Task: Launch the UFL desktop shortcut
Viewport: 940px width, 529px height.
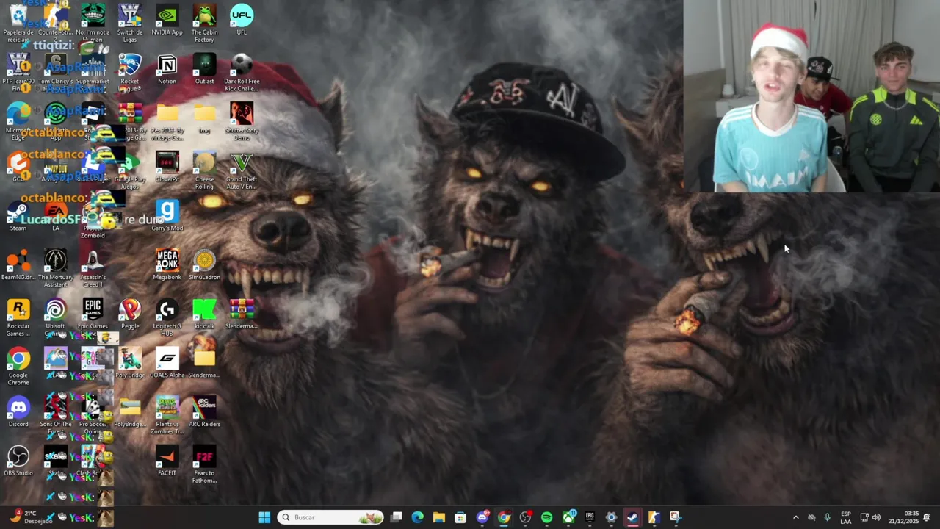Action: (x=242, y=21)
